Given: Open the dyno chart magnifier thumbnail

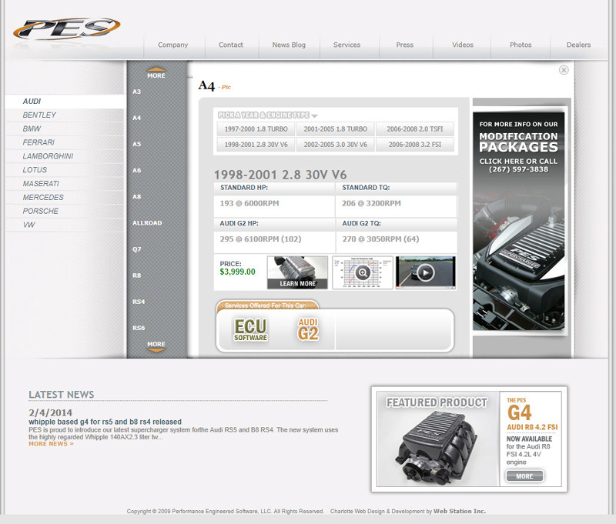Looking at the screenshot, I should [362, 272].
